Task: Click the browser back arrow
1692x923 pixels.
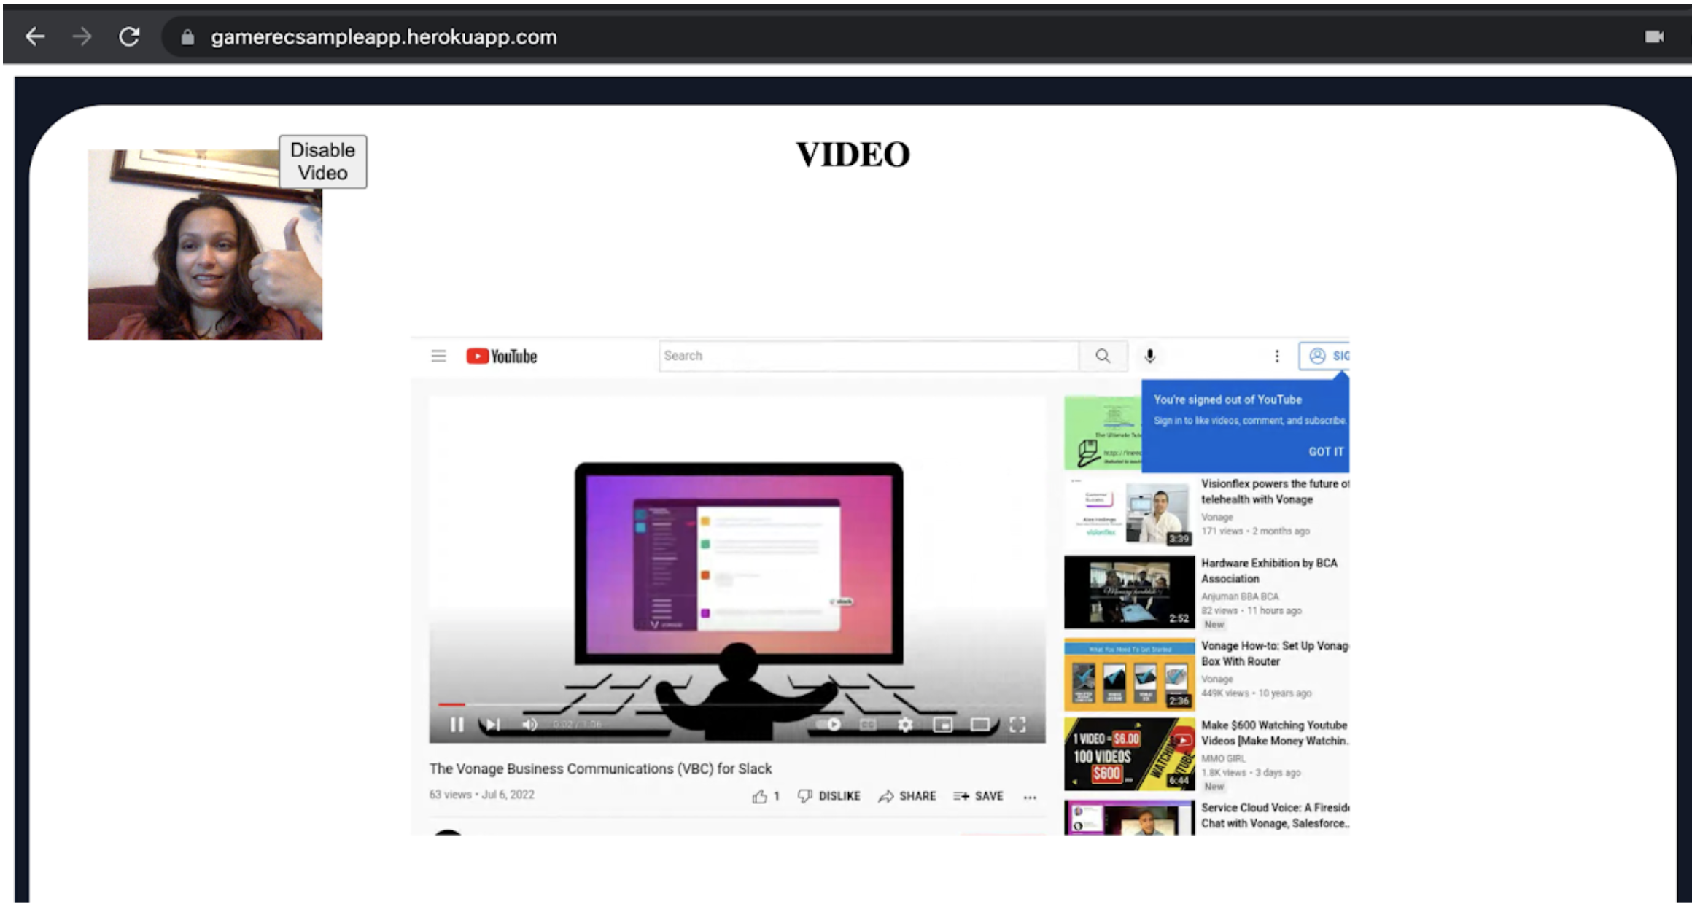Action: point(34,36)
